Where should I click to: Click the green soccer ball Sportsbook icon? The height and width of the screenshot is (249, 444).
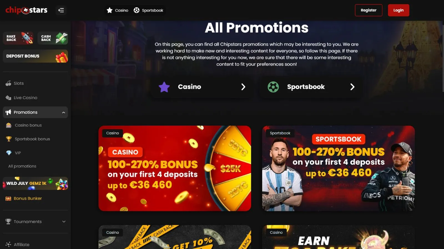[273, 87]
